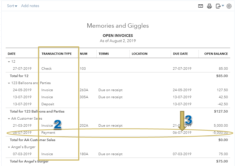The width and height of the screenshot is (237, 166).
Task: Open the report settings gear
Action: pos(229,6)
